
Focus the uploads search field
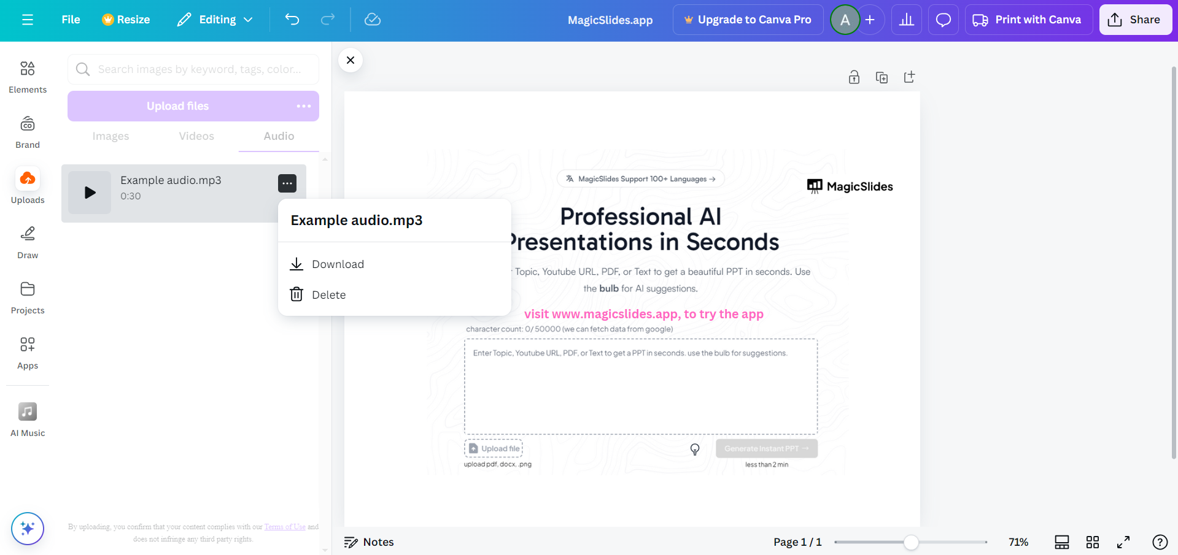(x=193, y=69)
